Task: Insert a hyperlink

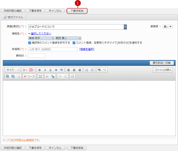Action: point(99,70)
